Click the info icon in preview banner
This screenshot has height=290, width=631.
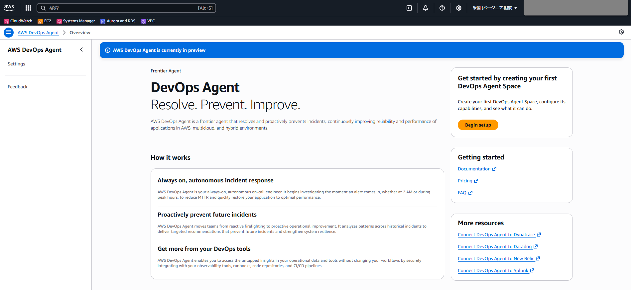click(x=108, y=50)
